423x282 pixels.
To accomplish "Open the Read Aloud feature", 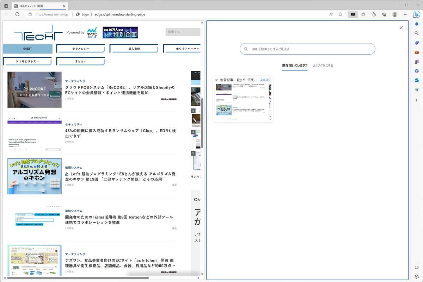I will point(331,14).
